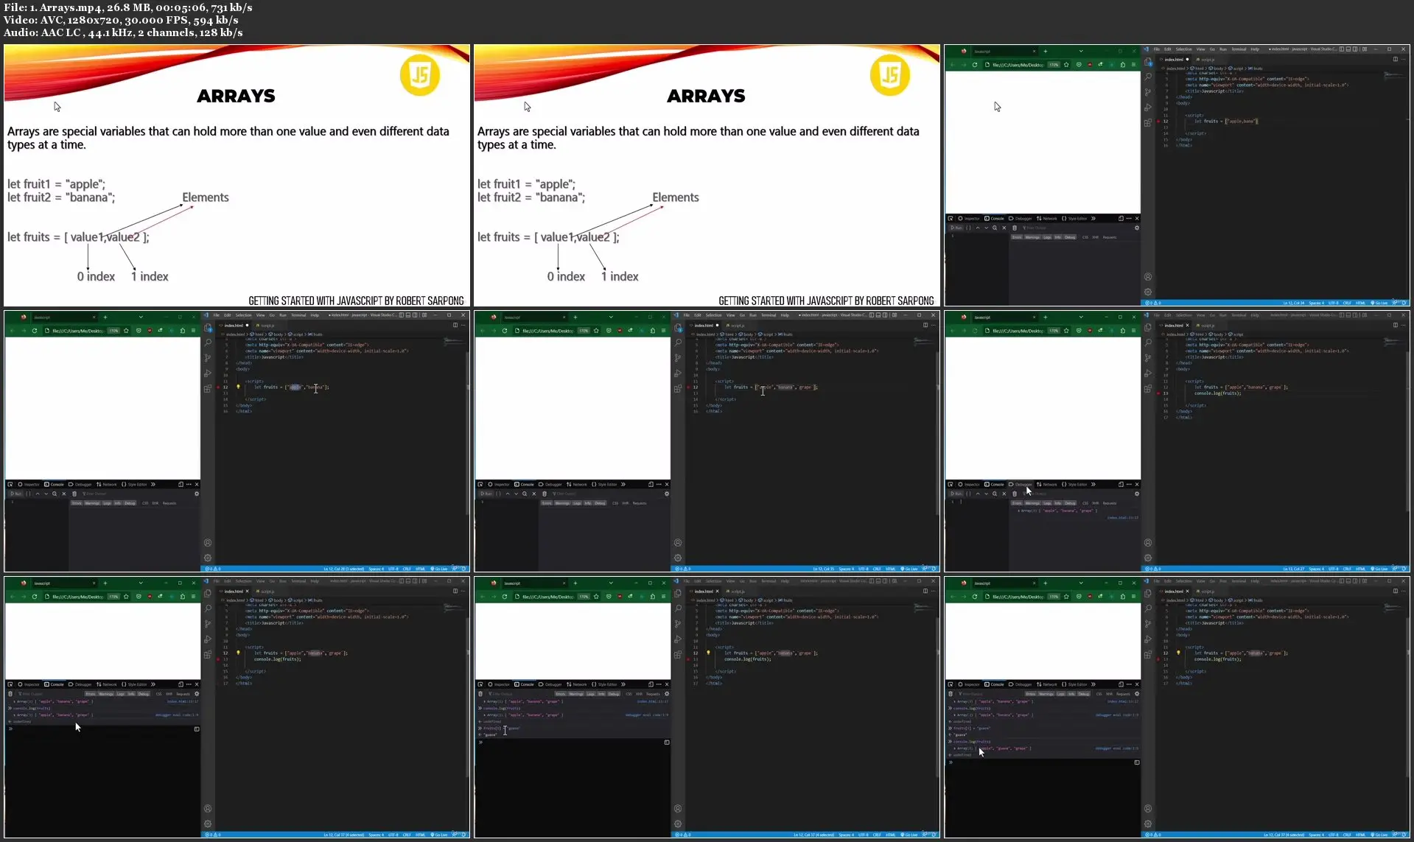Toggle Requests filter in third frame console

1110,237
